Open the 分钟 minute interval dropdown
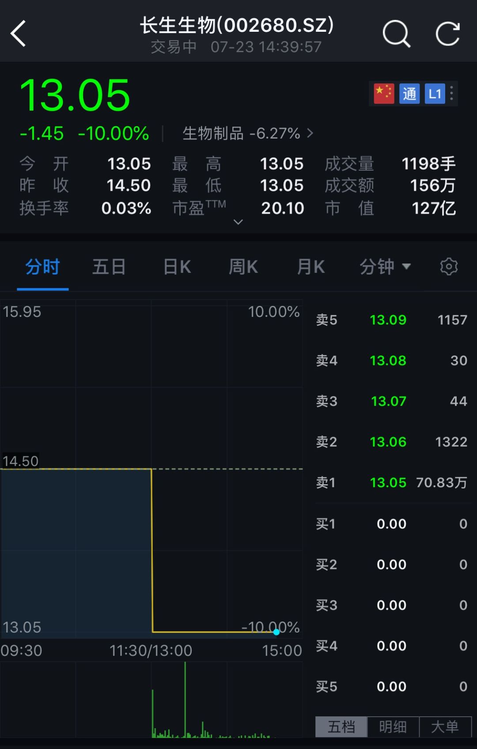The width and height of the screenshot is (477, 749). tap(385, 267)
